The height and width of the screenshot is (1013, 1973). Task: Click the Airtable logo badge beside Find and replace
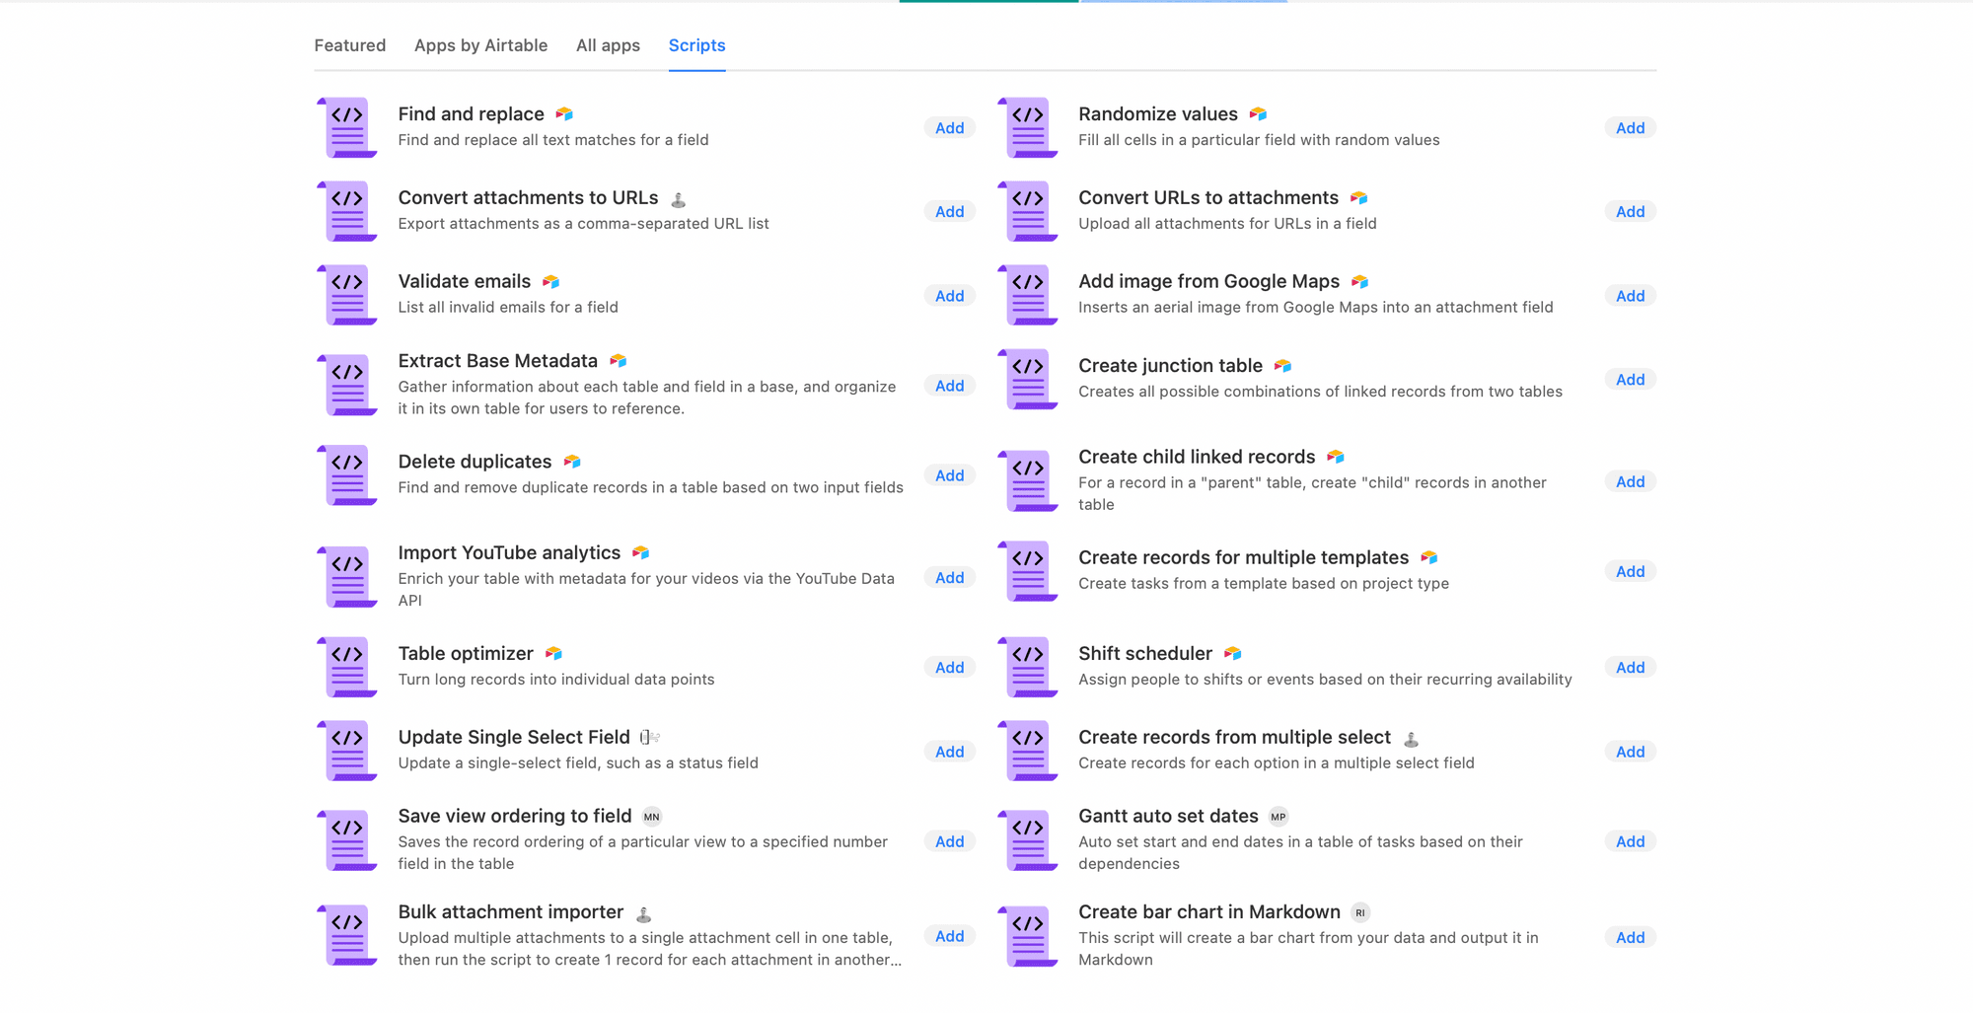[564, 114]
